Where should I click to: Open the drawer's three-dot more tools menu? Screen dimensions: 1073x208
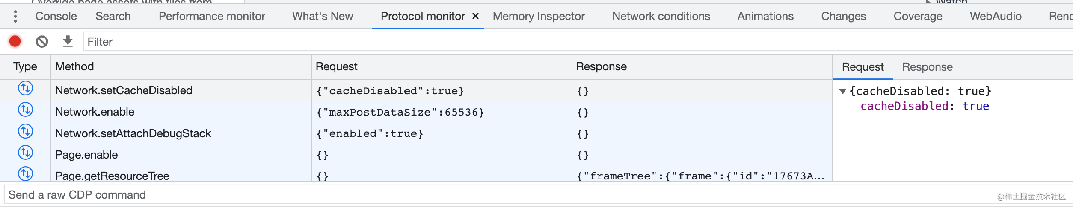[x=15, y=16]
